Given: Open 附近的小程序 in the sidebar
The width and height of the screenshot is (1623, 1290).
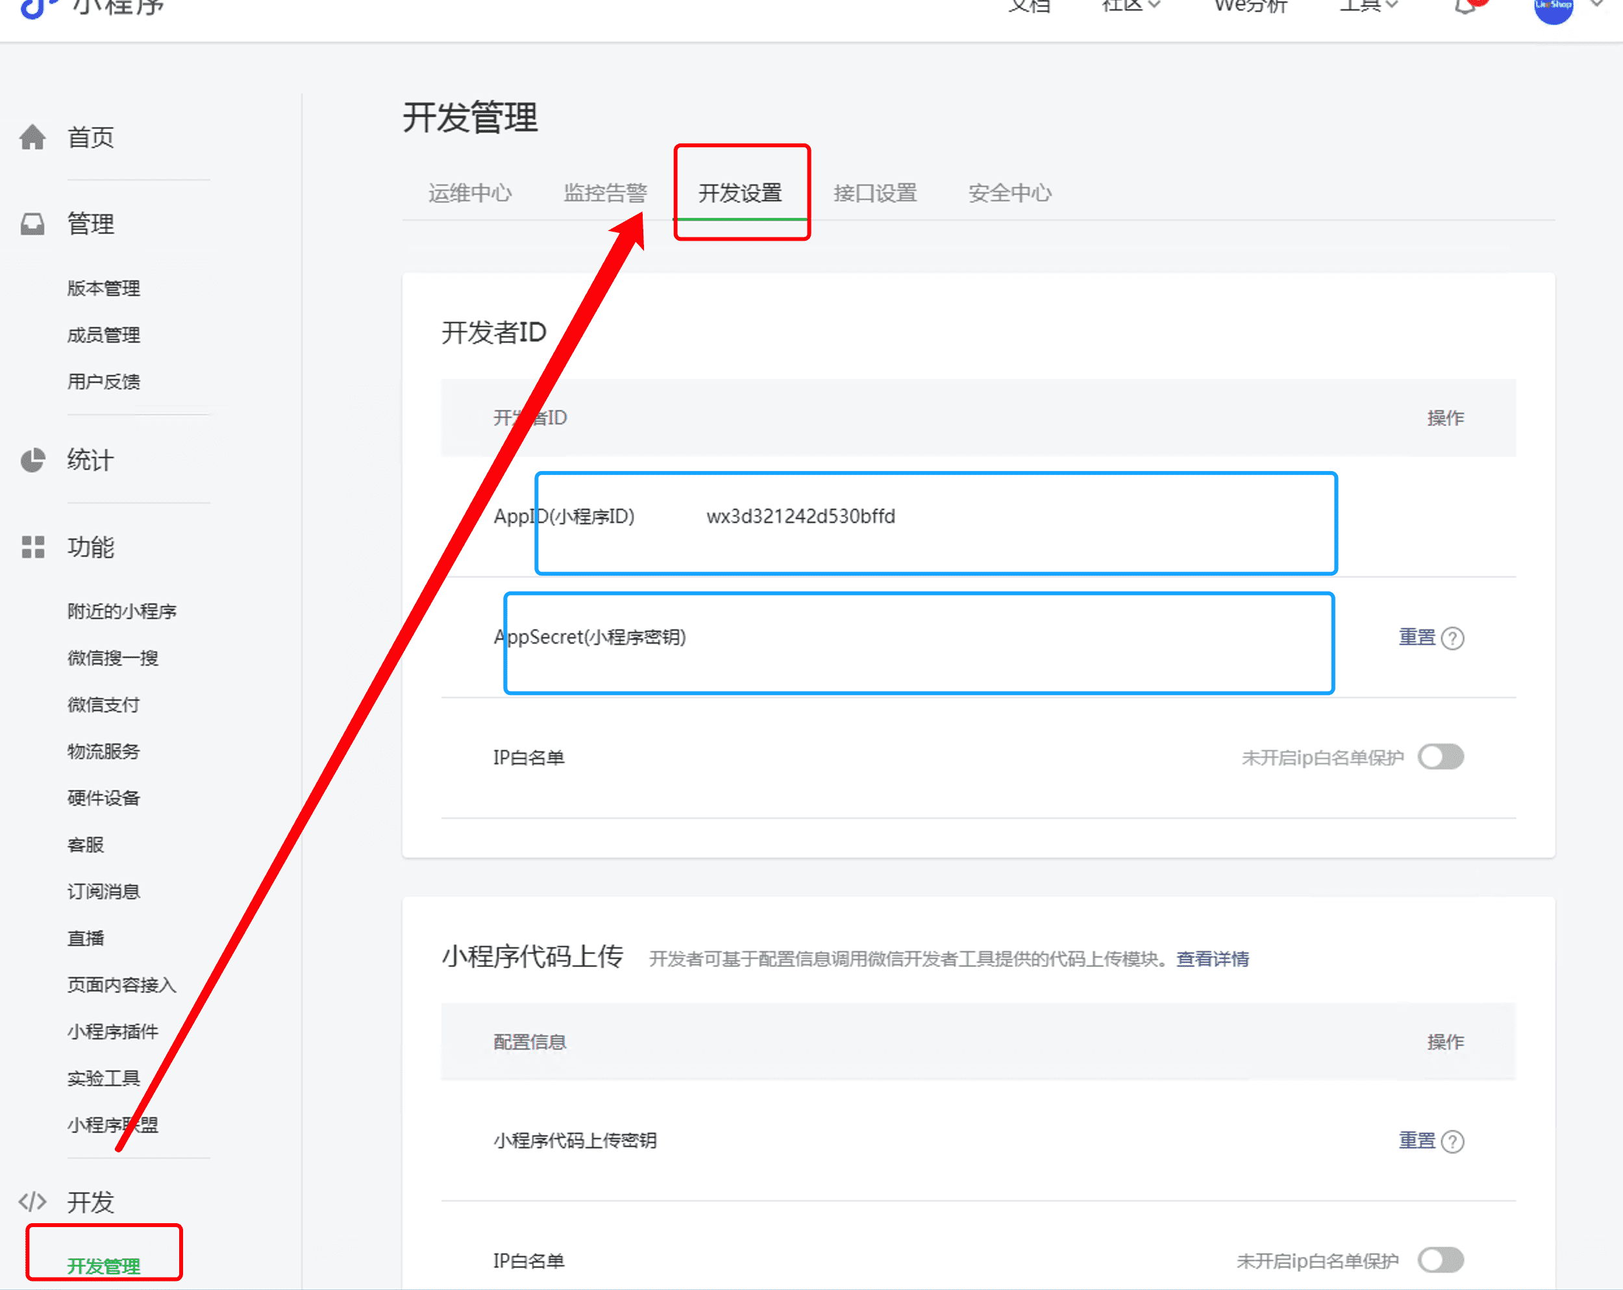Looking at the screenshot, I should [121, 611].
